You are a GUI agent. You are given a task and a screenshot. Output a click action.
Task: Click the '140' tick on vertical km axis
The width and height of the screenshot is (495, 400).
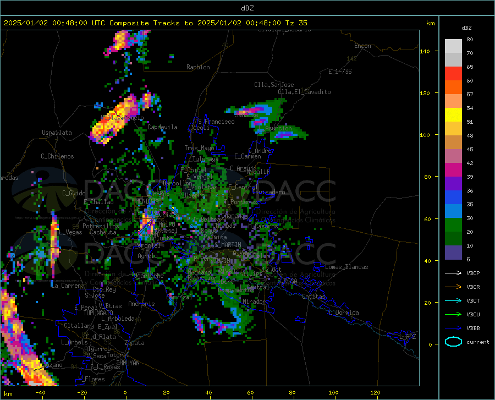point(425,52)
